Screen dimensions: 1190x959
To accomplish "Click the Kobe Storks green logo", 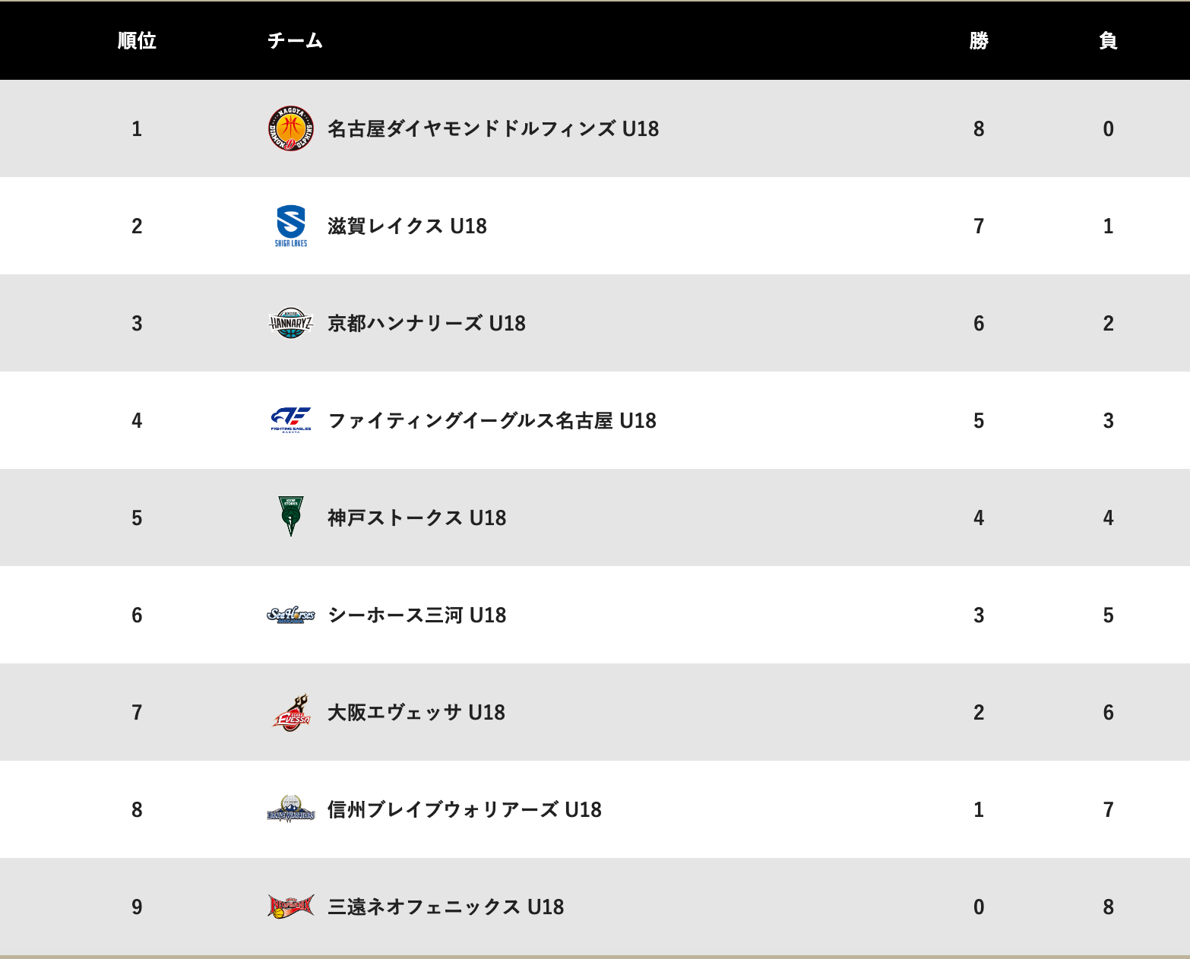I will click(x=291, y=517).
